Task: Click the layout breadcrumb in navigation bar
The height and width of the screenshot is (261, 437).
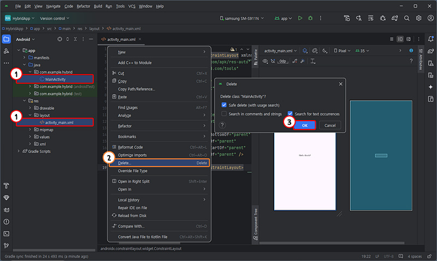Action: pos(94,29)
